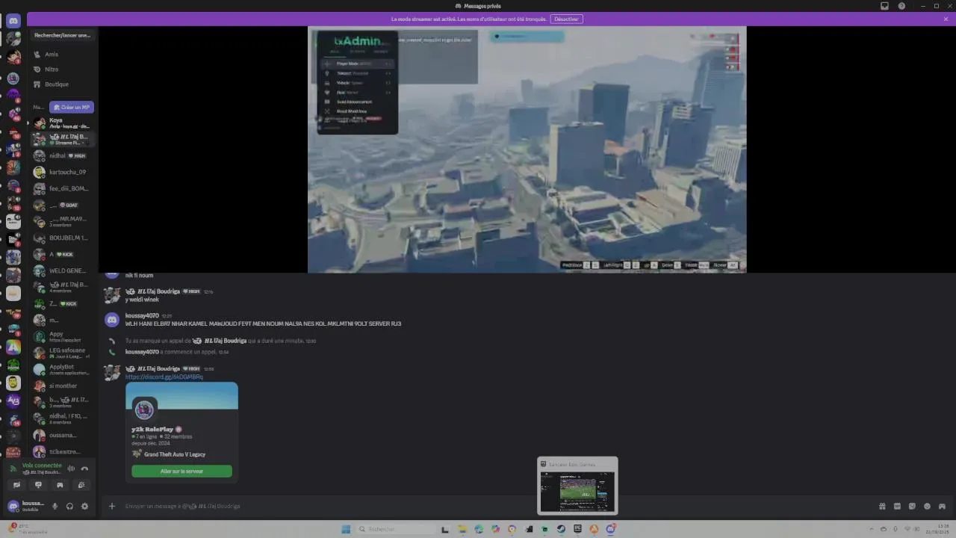The width and height of the screenshot is (956, 538).
Task: Click Rechercher/lancer une conversation search box
Action: point(63,35)
